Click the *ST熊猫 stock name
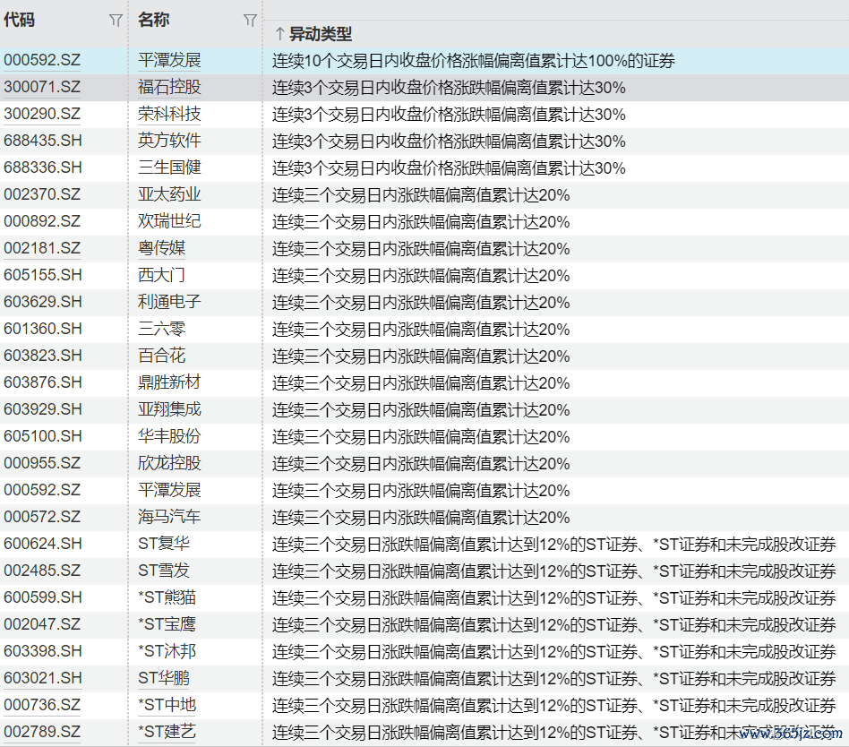Viewport: 849px width, 747px height. (x=164, y=597)
